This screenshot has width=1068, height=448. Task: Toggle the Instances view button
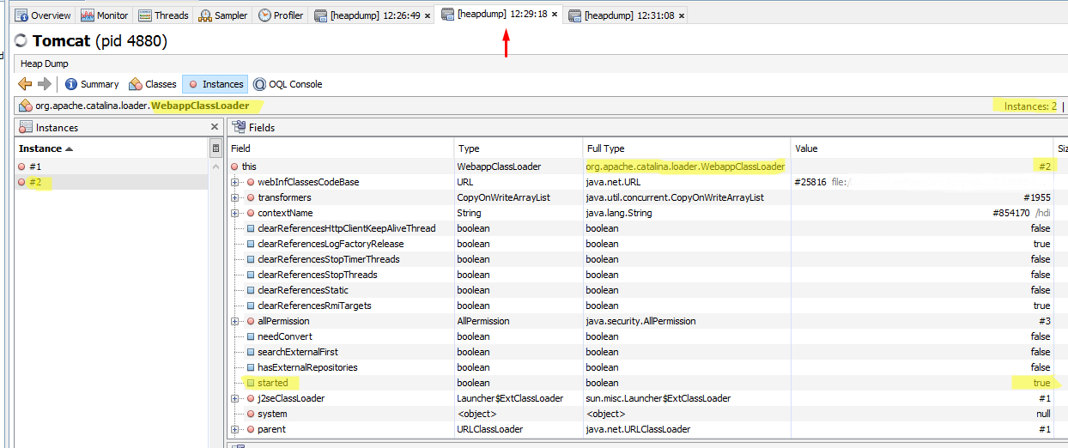[x=215, y=84]
